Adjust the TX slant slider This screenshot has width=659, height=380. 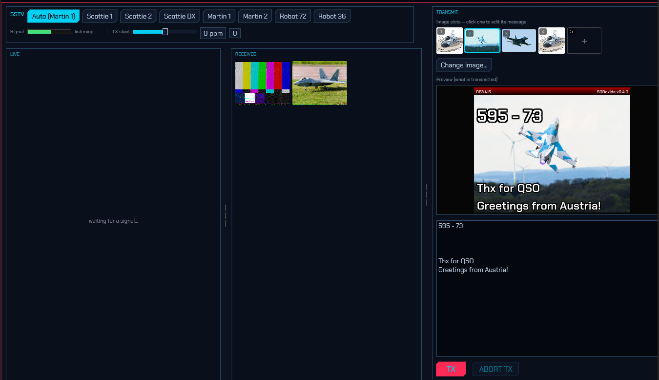click(165, 32)
